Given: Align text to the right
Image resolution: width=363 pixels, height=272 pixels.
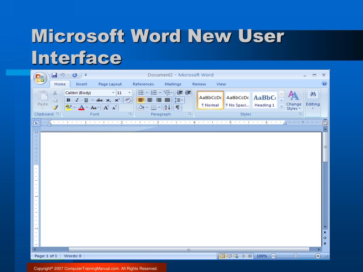Looking at the screenshot, I should [x=158, y=100].
